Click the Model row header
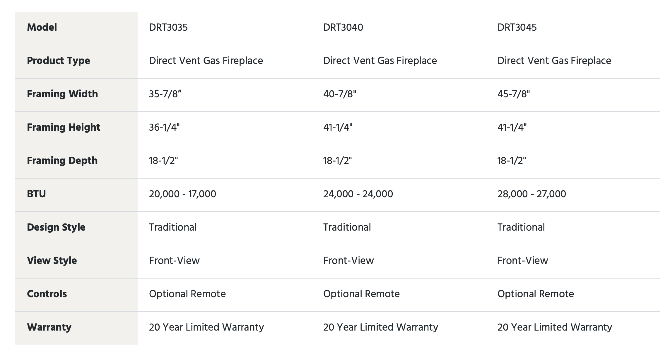Screen dimensions: 670x356 pos(42,27)
